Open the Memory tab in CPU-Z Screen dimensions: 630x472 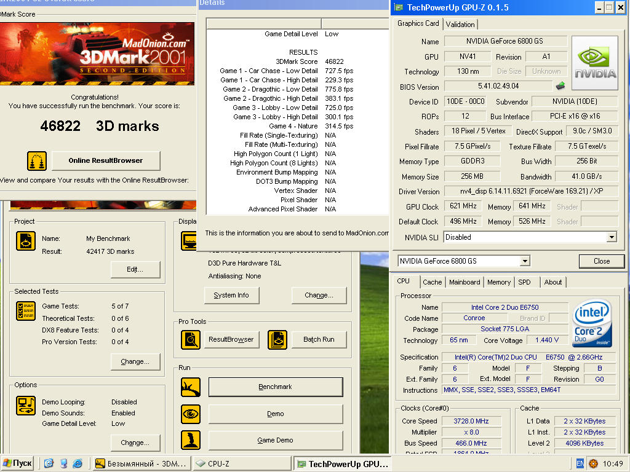coord(499,282)
